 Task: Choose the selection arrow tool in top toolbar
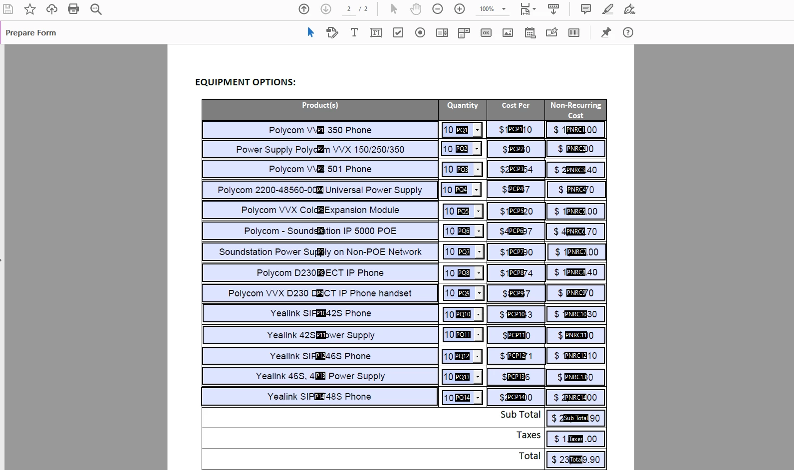click(394, 9)
